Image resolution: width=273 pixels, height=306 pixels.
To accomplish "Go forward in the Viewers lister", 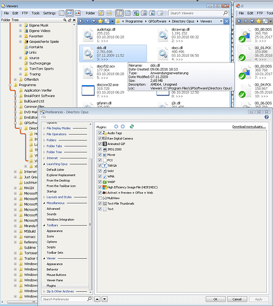I will click(x=87, y=21).
